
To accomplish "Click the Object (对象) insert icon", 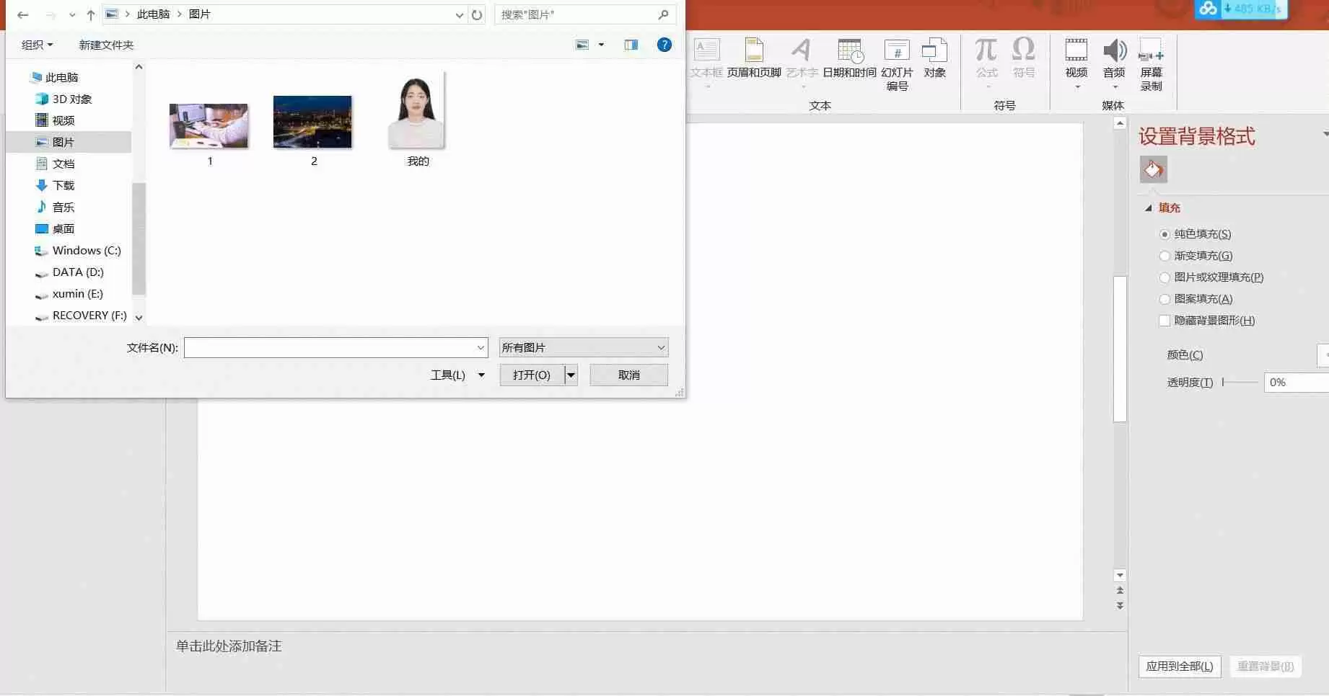I will coord(934,51).
